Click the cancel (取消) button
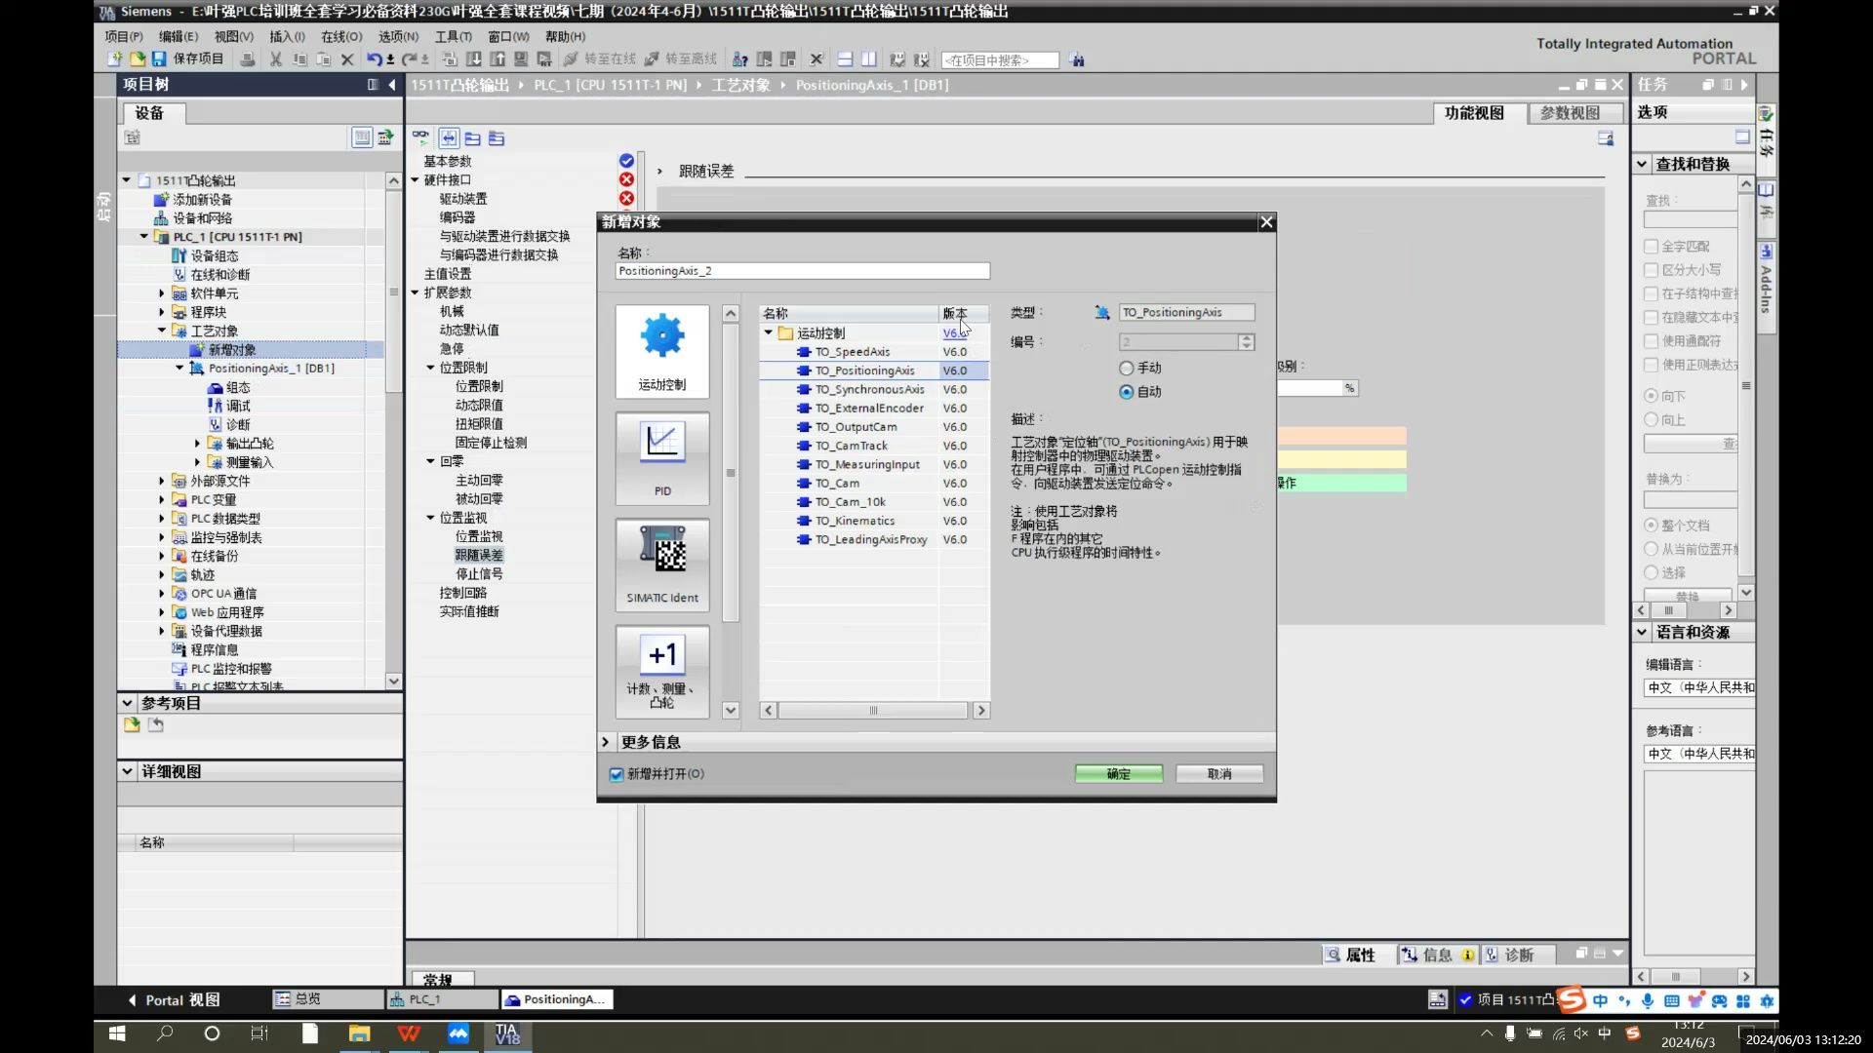The width and height of the screenshot is (1873, 1053). click(1218, 774)
